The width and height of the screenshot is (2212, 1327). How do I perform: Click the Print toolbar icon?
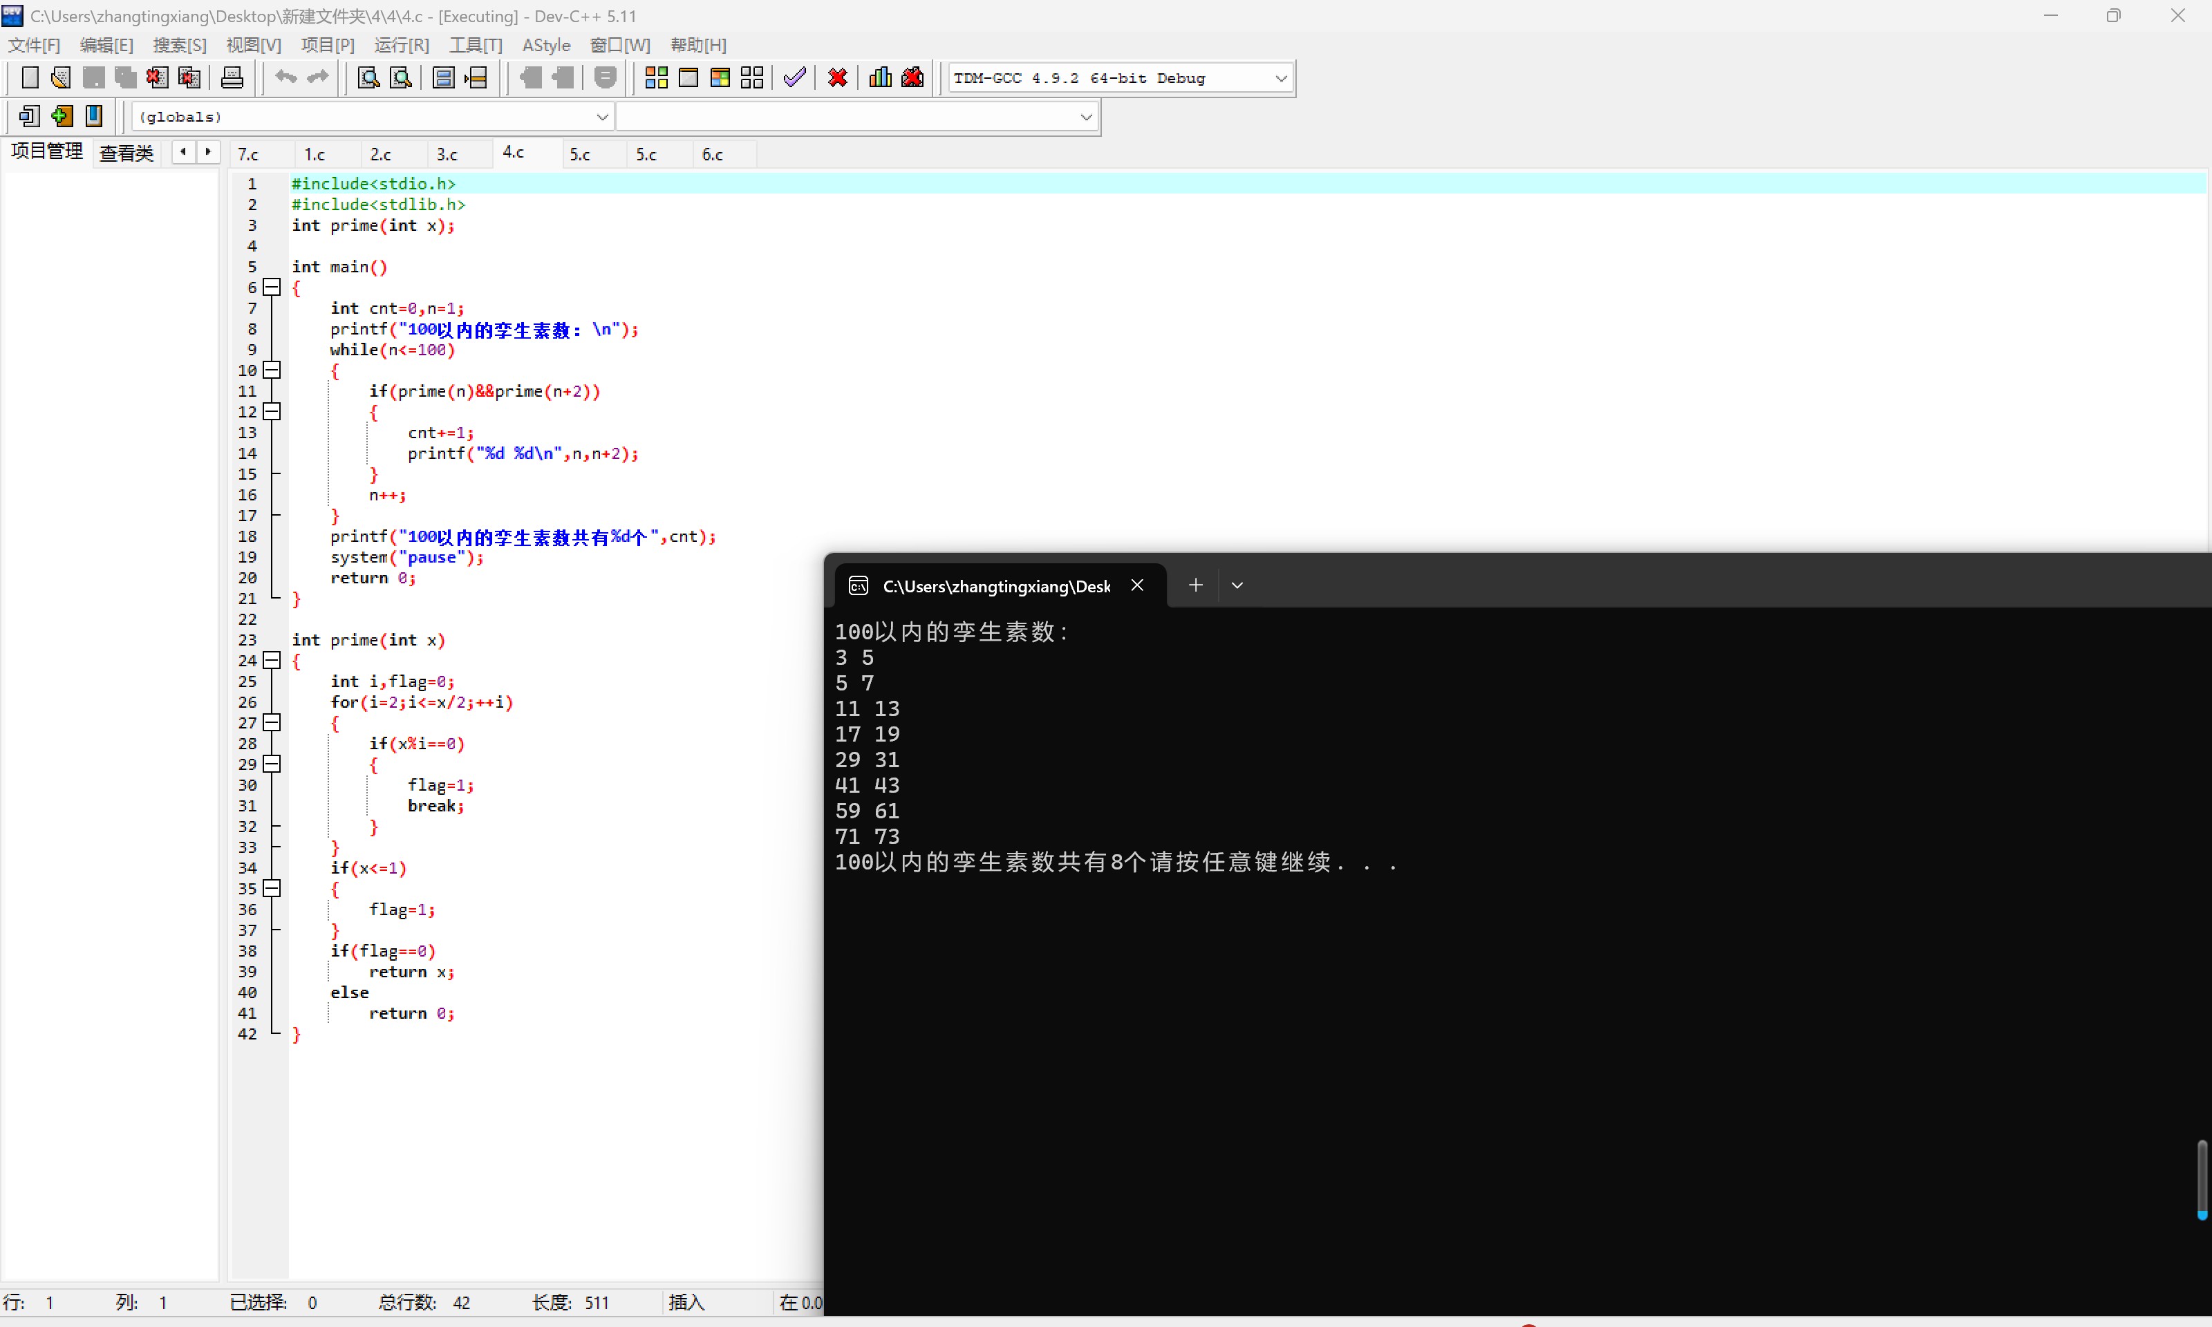pos(232,78)
